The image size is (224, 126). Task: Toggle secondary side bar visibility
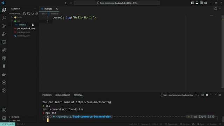tap(201, 3)
